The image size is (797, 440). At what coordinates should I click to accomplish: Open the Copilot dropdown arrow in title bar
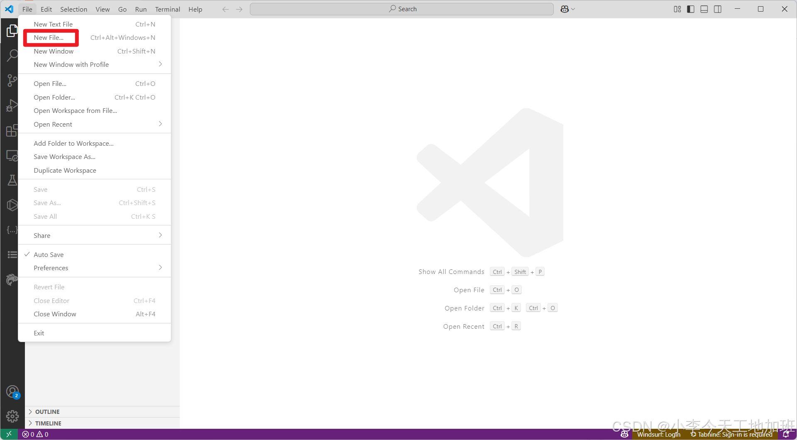[573, 9]
